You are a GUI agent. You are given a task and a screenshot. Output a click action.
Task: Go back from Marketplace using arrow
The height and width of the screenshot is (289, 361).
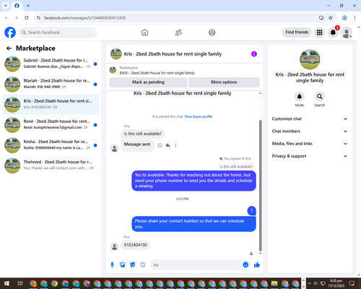[x=9, y=48]
